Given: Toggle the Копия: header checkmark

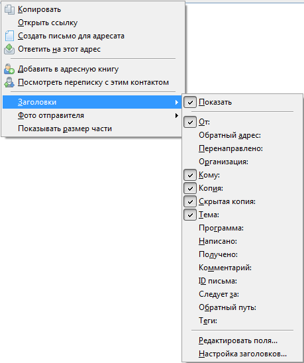Looking at the screenshot, I should point(190,188).
